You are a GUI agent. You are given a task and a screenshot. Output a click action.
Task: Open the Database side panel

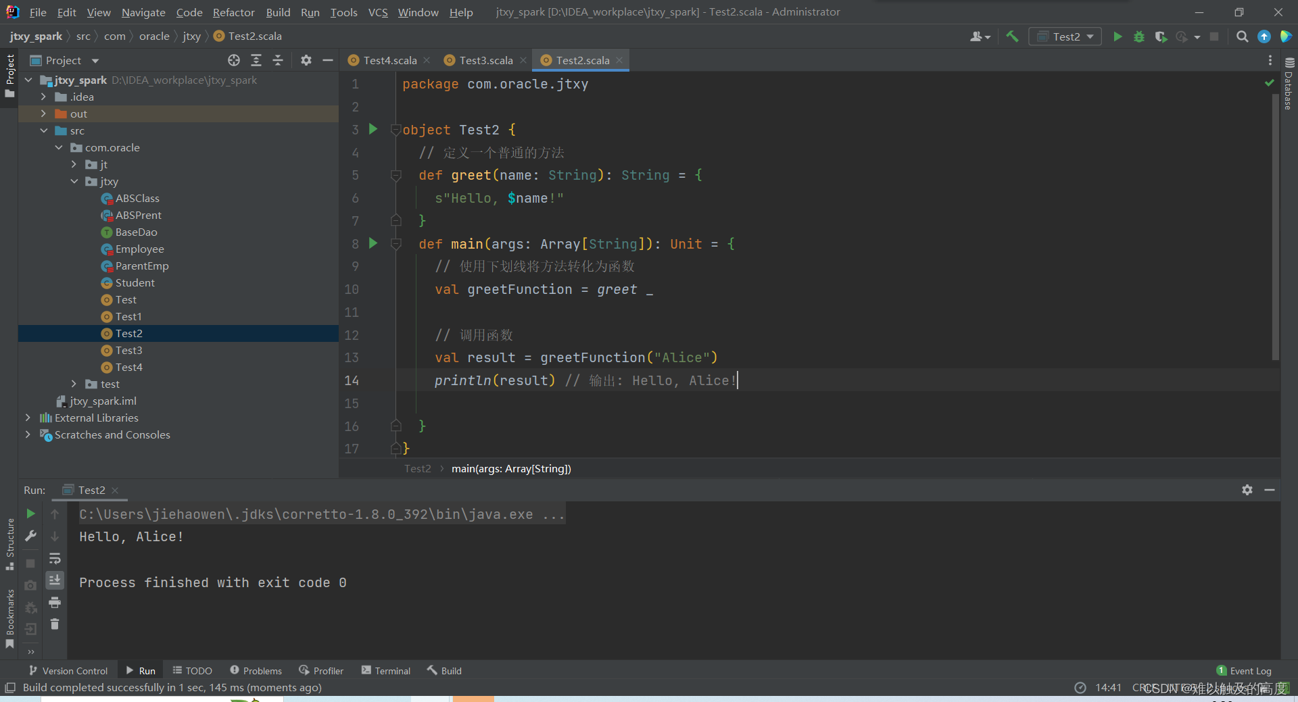(1289, 82)
